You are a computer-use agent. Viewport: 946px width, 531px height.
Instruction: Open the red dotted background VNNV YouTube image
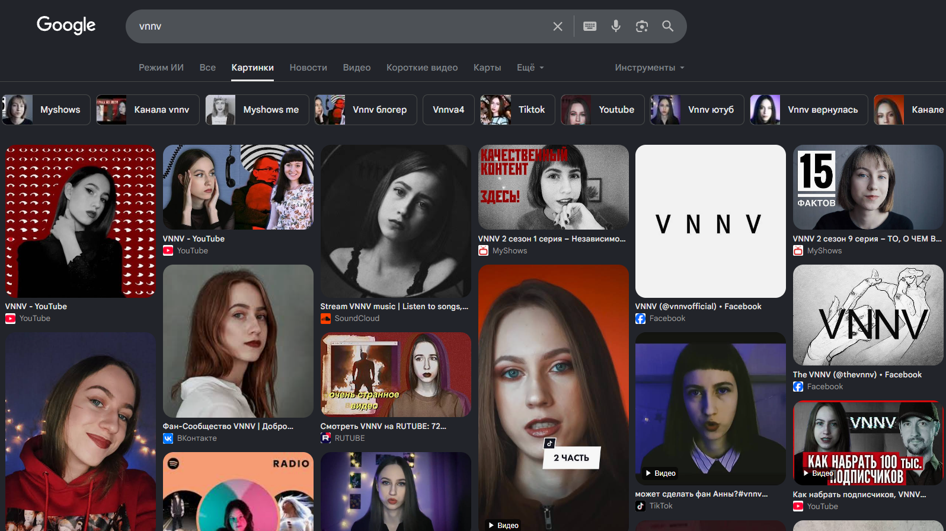tap(81, 221)
